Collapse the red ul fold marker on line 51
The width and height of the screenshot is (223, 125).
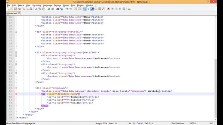[16, 94]
